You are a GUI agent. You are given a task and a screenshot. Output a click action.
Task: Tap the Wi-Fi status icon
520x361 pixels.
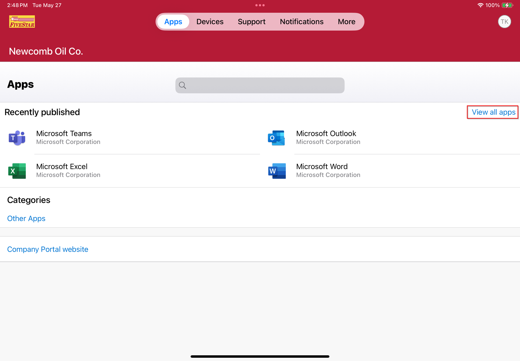pyautogui.click(x=480, y=5)
